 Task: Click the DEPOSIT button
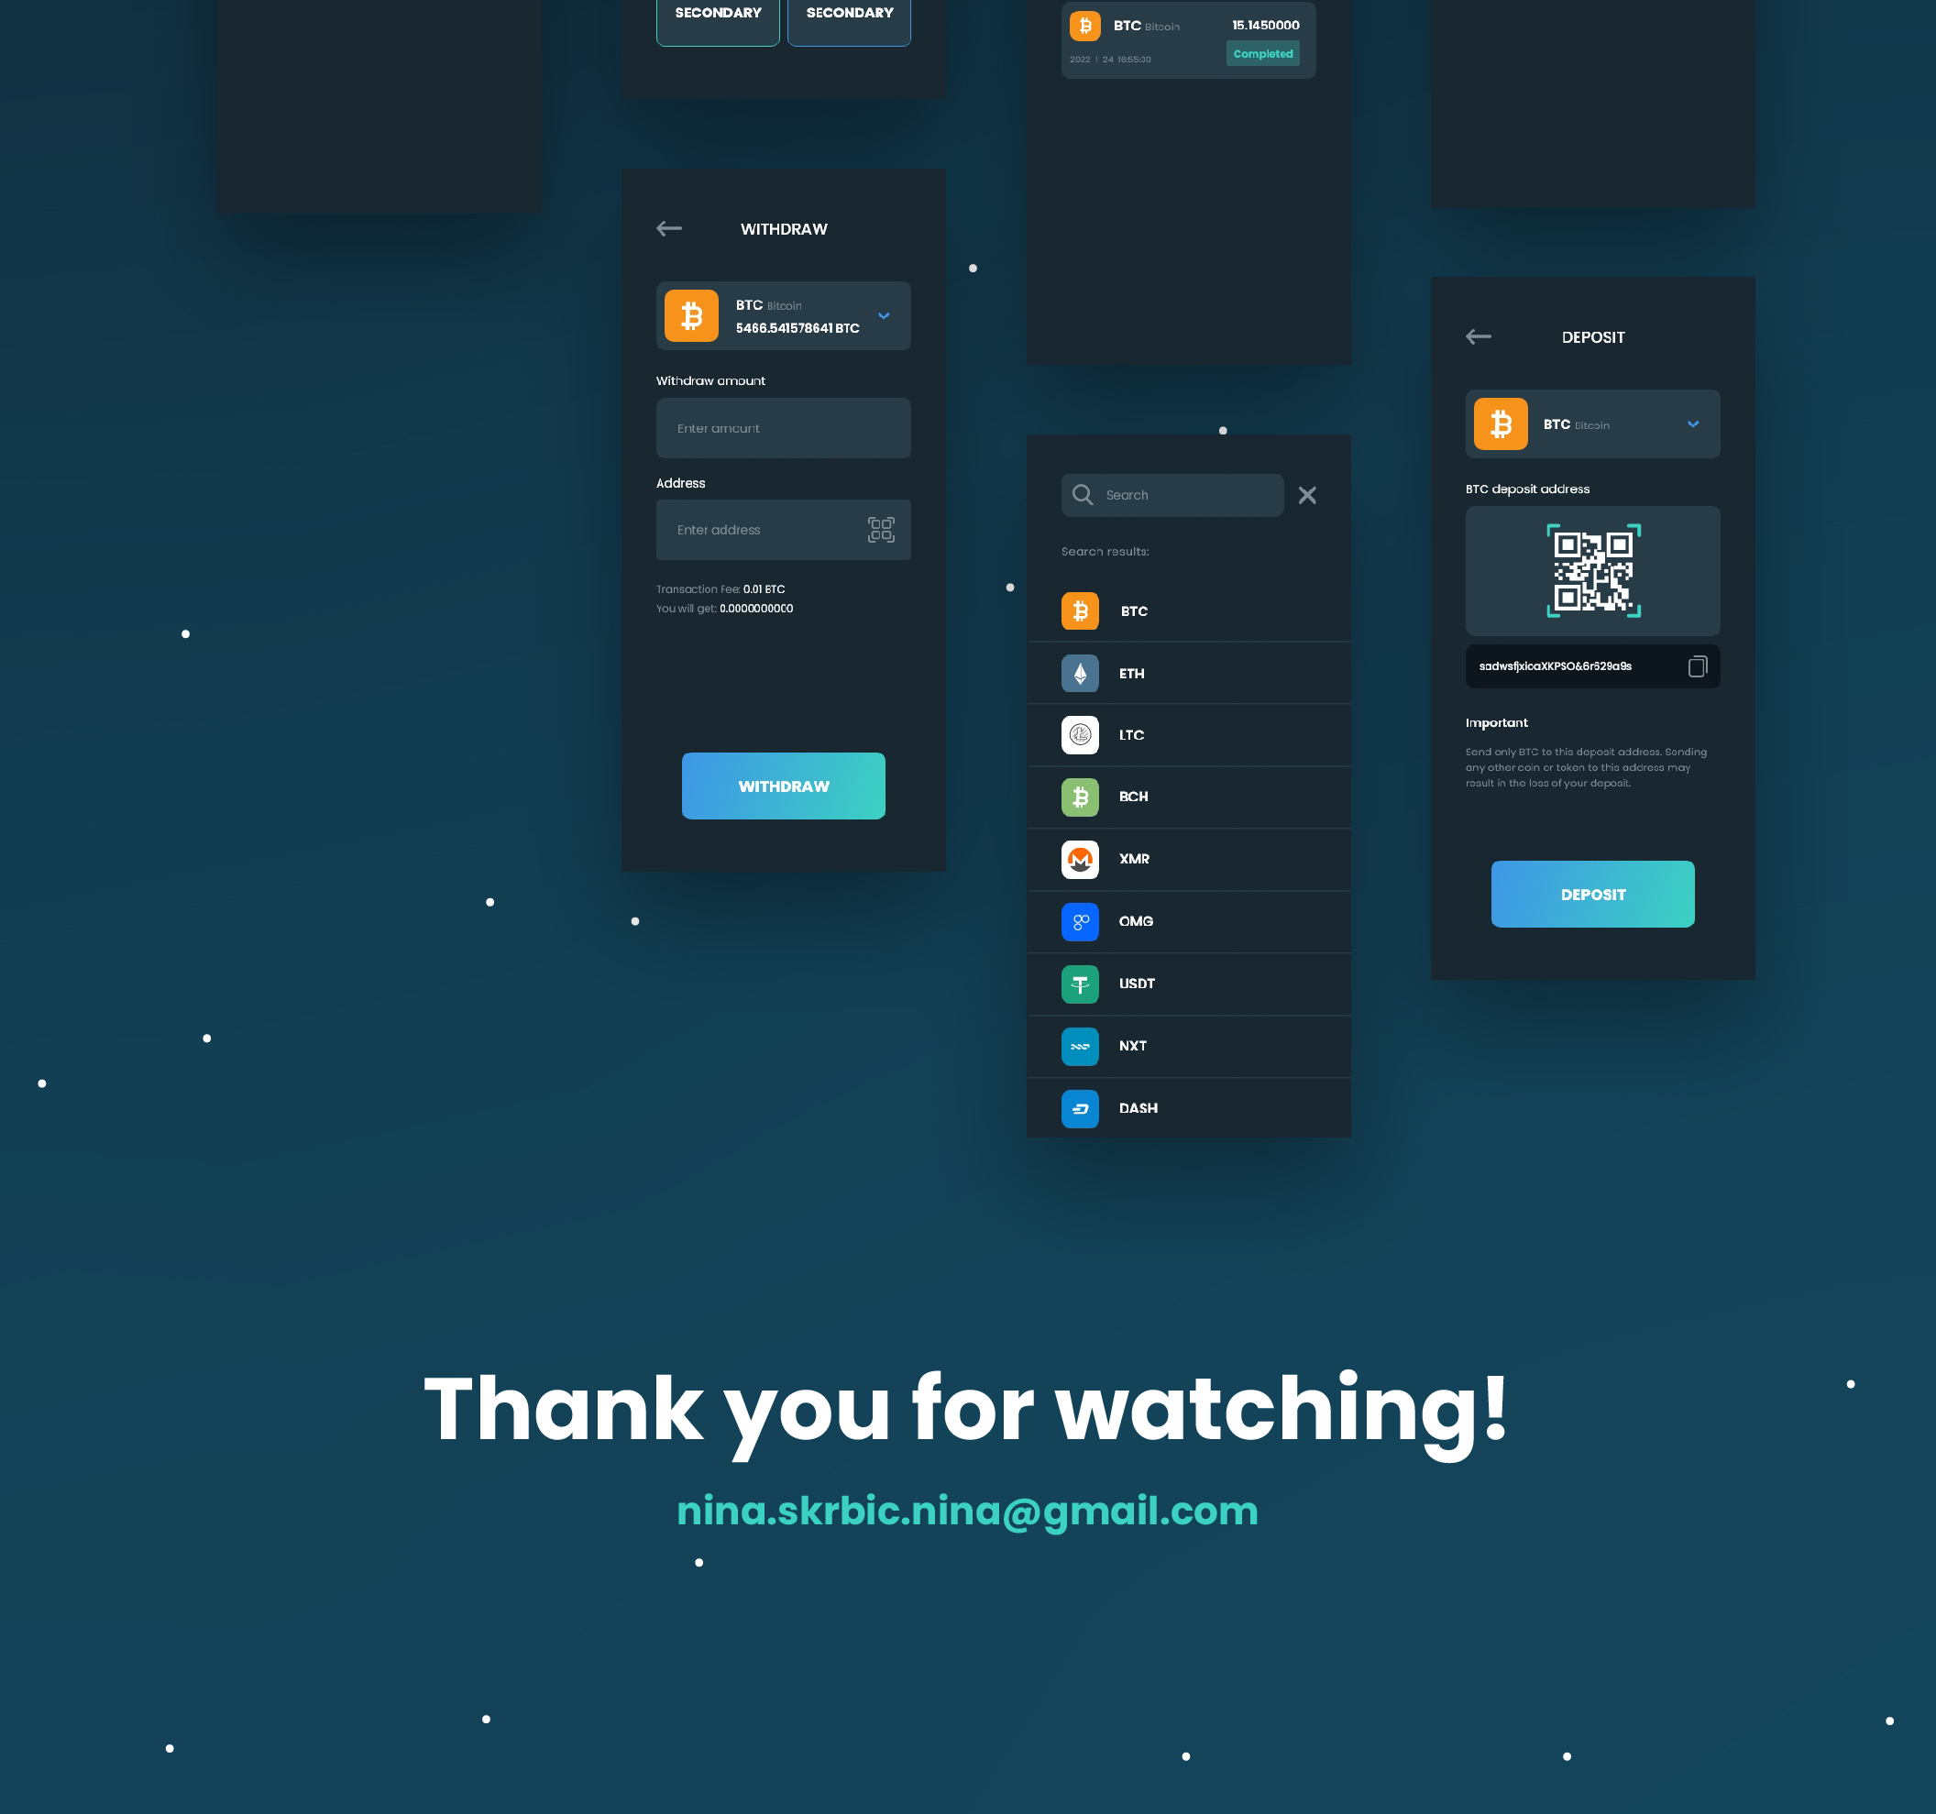tap(1593, 895)
